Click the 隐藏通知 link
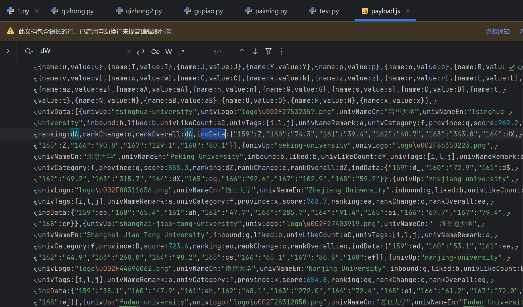The height and width of the screenshot is (307, 523). coord(497,32)
